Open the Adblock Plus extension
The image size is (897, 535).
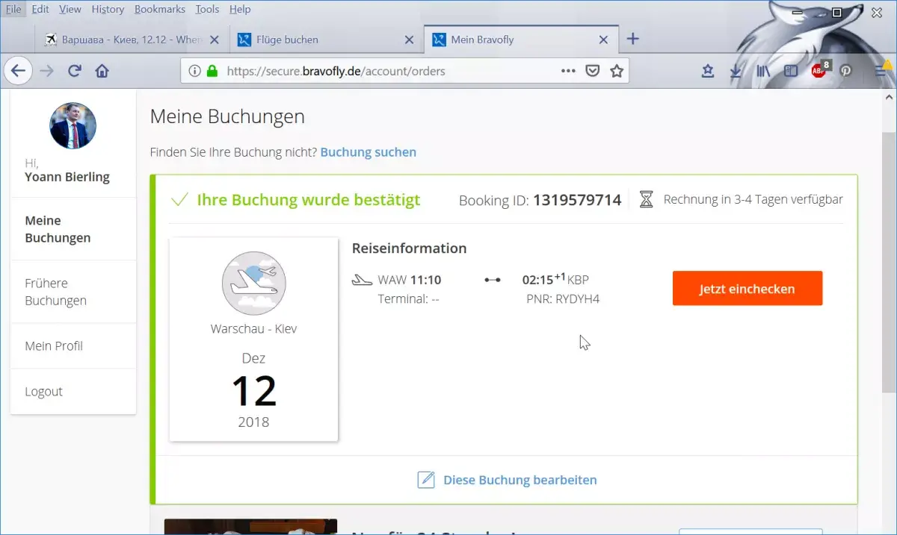(x=819, y=71)
